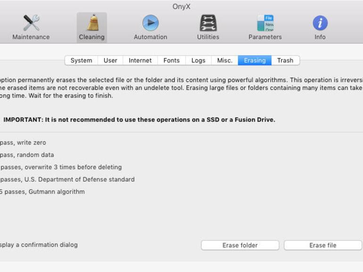Choose overwrite 3 times before deleting
Screen dimensions: 363x272
pyautogui.click(x=61, y=167)
